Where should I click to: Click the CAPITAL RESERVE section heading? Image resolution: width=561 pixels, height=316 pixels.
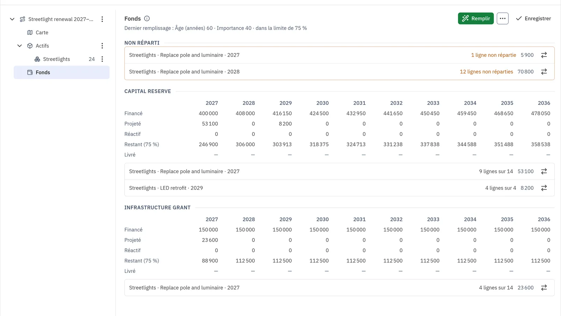[x=148, y=91]
